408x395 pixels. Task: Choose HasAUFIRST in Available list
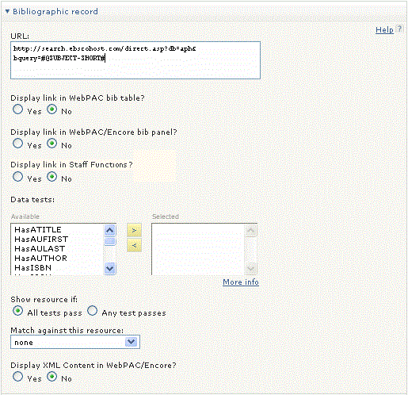click(41, 239)
